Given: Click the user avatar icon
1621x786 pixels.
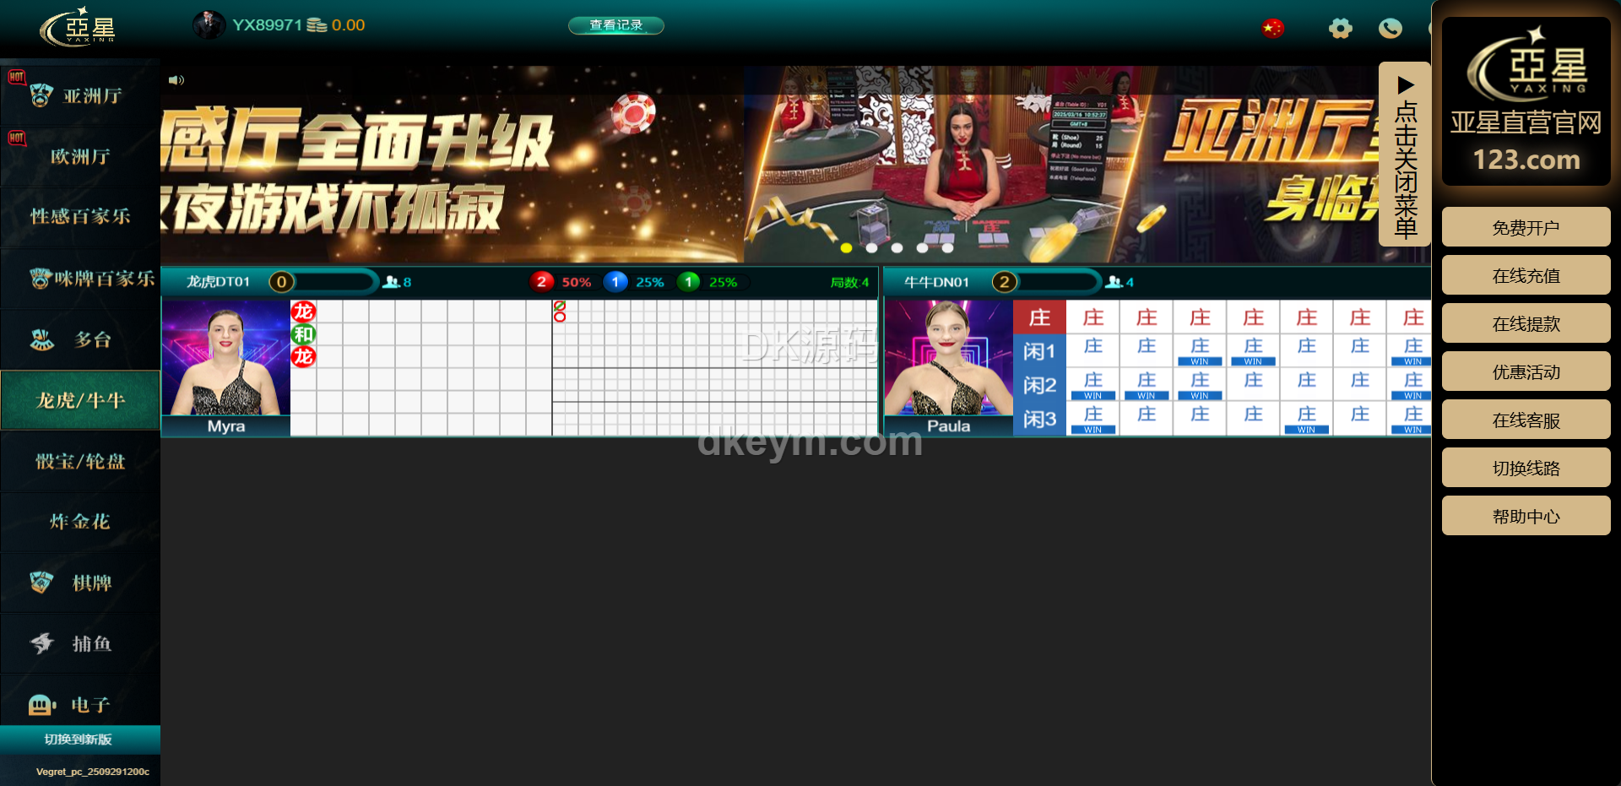Looking at the screenshot, I should (x=208, y=25).
